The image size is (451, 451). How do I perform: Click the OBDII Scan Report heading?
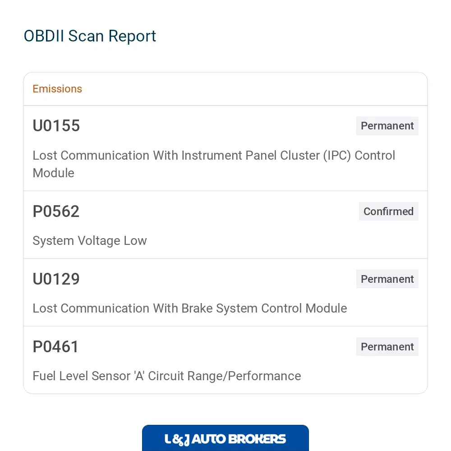90,36
